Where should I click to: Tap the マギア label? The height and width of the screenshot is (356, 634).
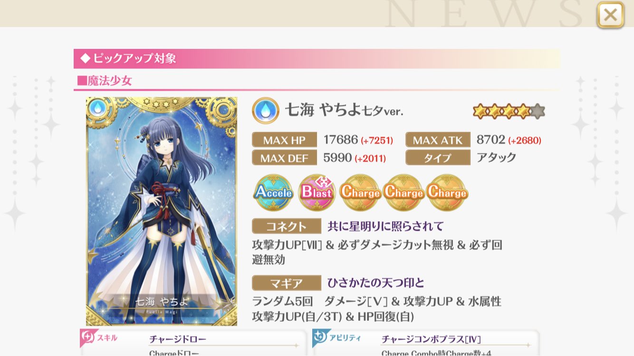(x=287, y=283)
